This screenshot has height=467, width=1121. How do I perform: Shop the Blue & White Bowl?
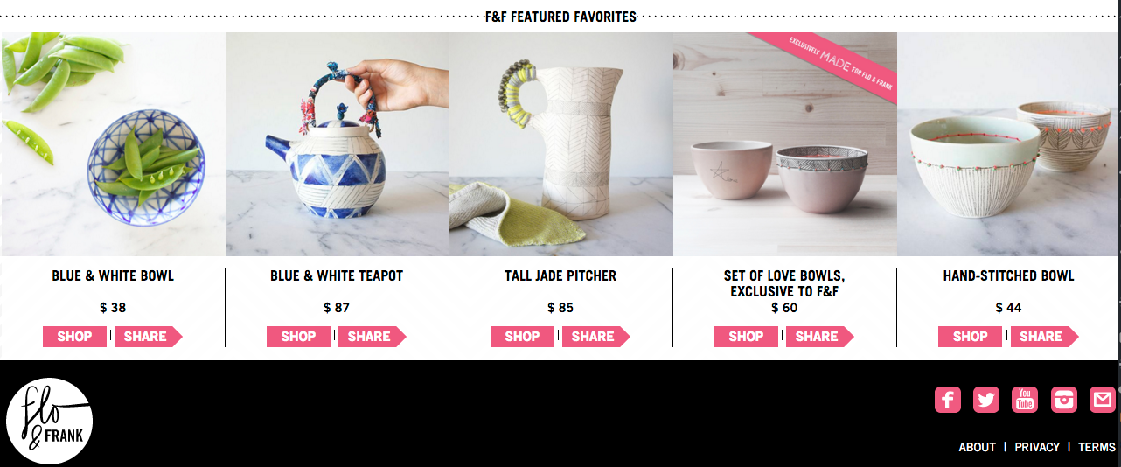tap(74, 337)
